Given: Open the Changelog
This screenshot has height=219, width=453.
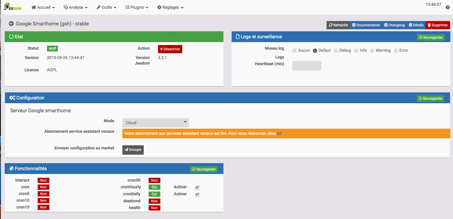Looking at the screenshot, I should [394, 25].
